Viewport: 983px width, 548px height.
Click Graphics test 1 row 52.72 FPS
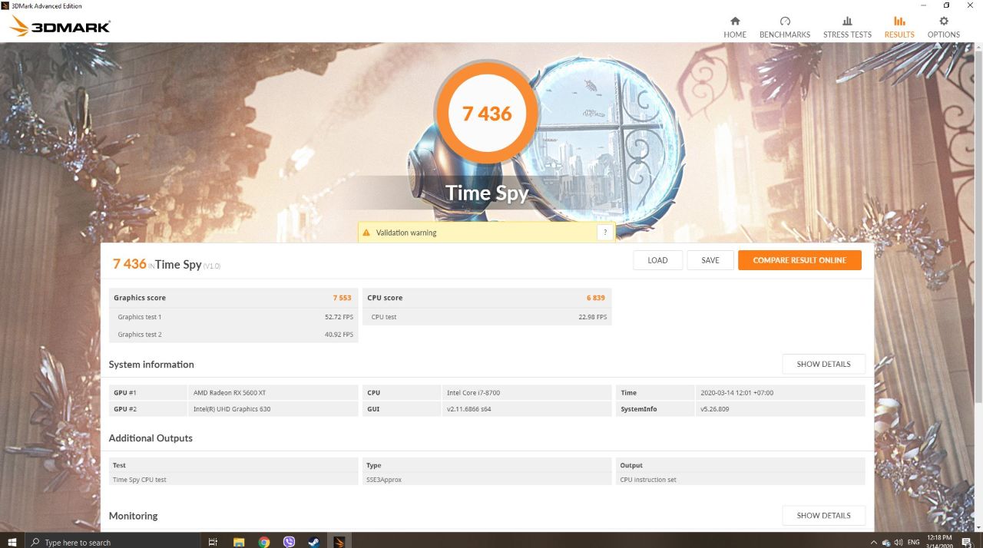coord(233,316)
